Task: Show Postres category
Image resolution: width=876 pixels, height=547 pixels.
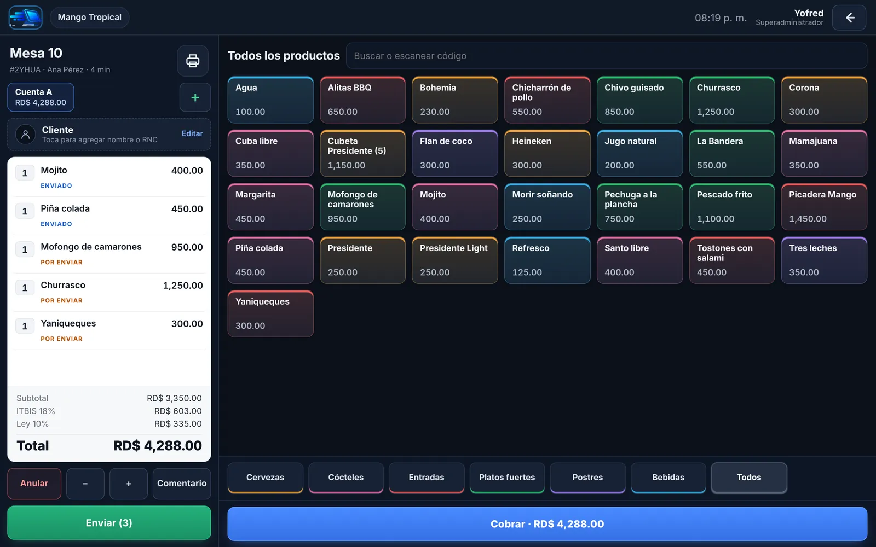Action: click(x=587, y=478)
